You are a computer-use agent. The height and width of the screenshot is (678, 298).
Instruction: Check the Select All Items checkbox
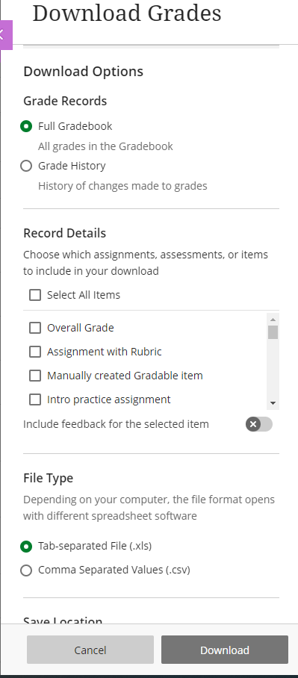pyautogui.click(x=35, y=295)
